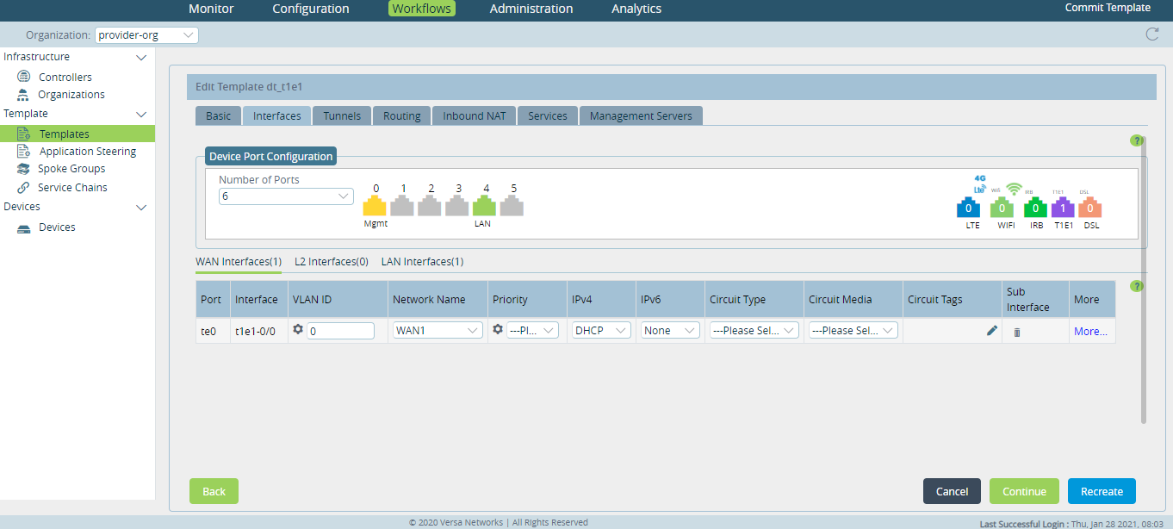The height and width of the screenshot is (529, 1173).
Task: Click the green WIFI port icon
Action: [1002, 208]
